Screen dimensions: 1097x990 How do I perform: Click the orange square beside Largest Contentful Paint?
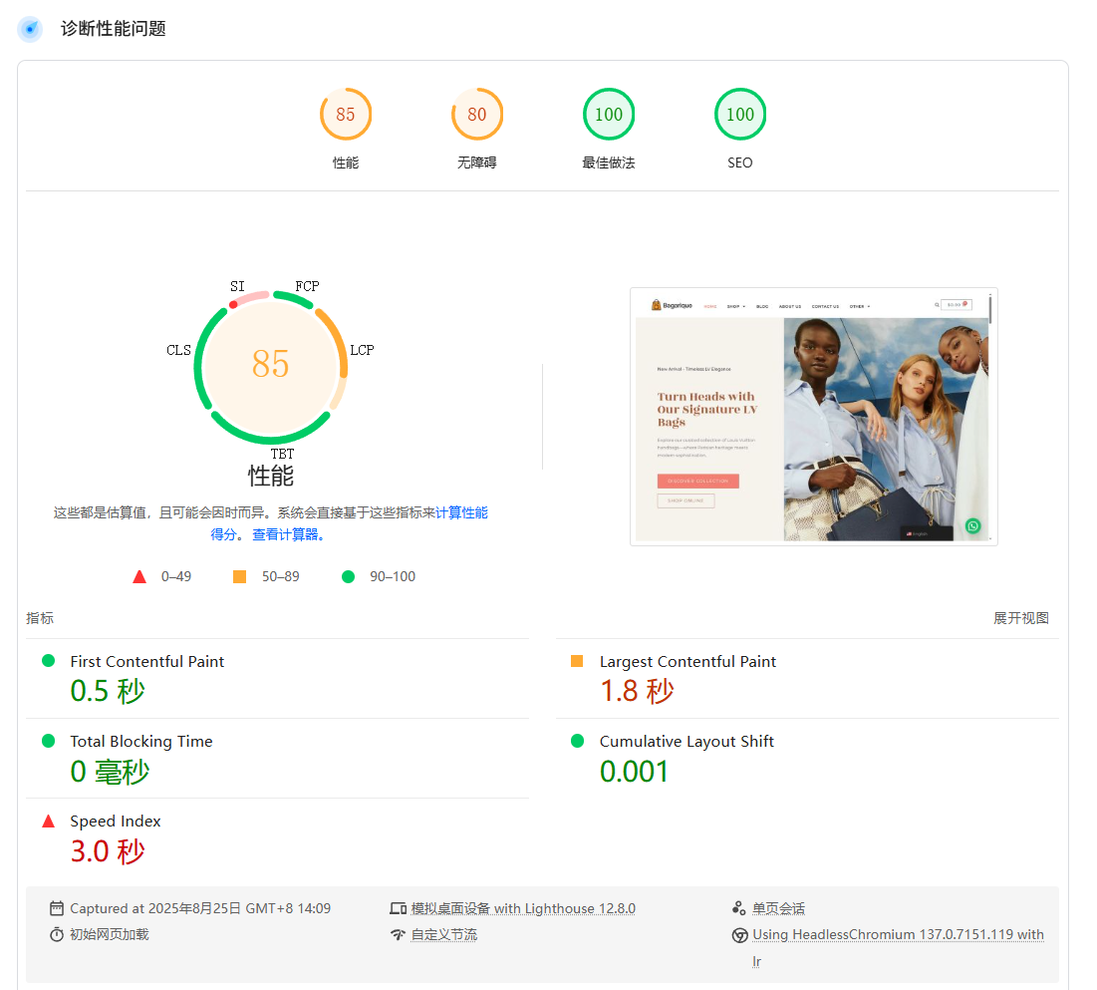point(579,661)
